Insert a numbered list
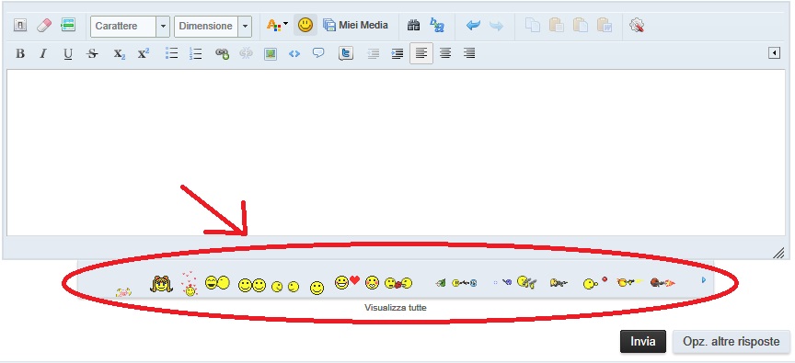The width and height of the screenshot is (795, 363). pyautogui.click(x=195, y=53)
